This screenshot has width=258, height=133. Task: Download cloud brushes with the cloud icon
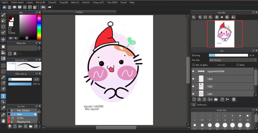click(x=10, y=126)
